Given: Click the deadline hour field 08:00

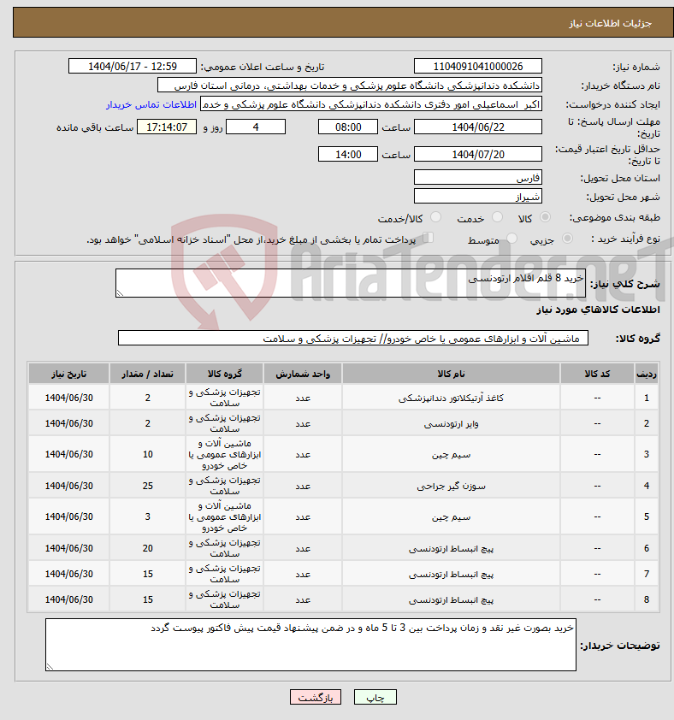Looking at the screenshot, I should click(348, 127).
